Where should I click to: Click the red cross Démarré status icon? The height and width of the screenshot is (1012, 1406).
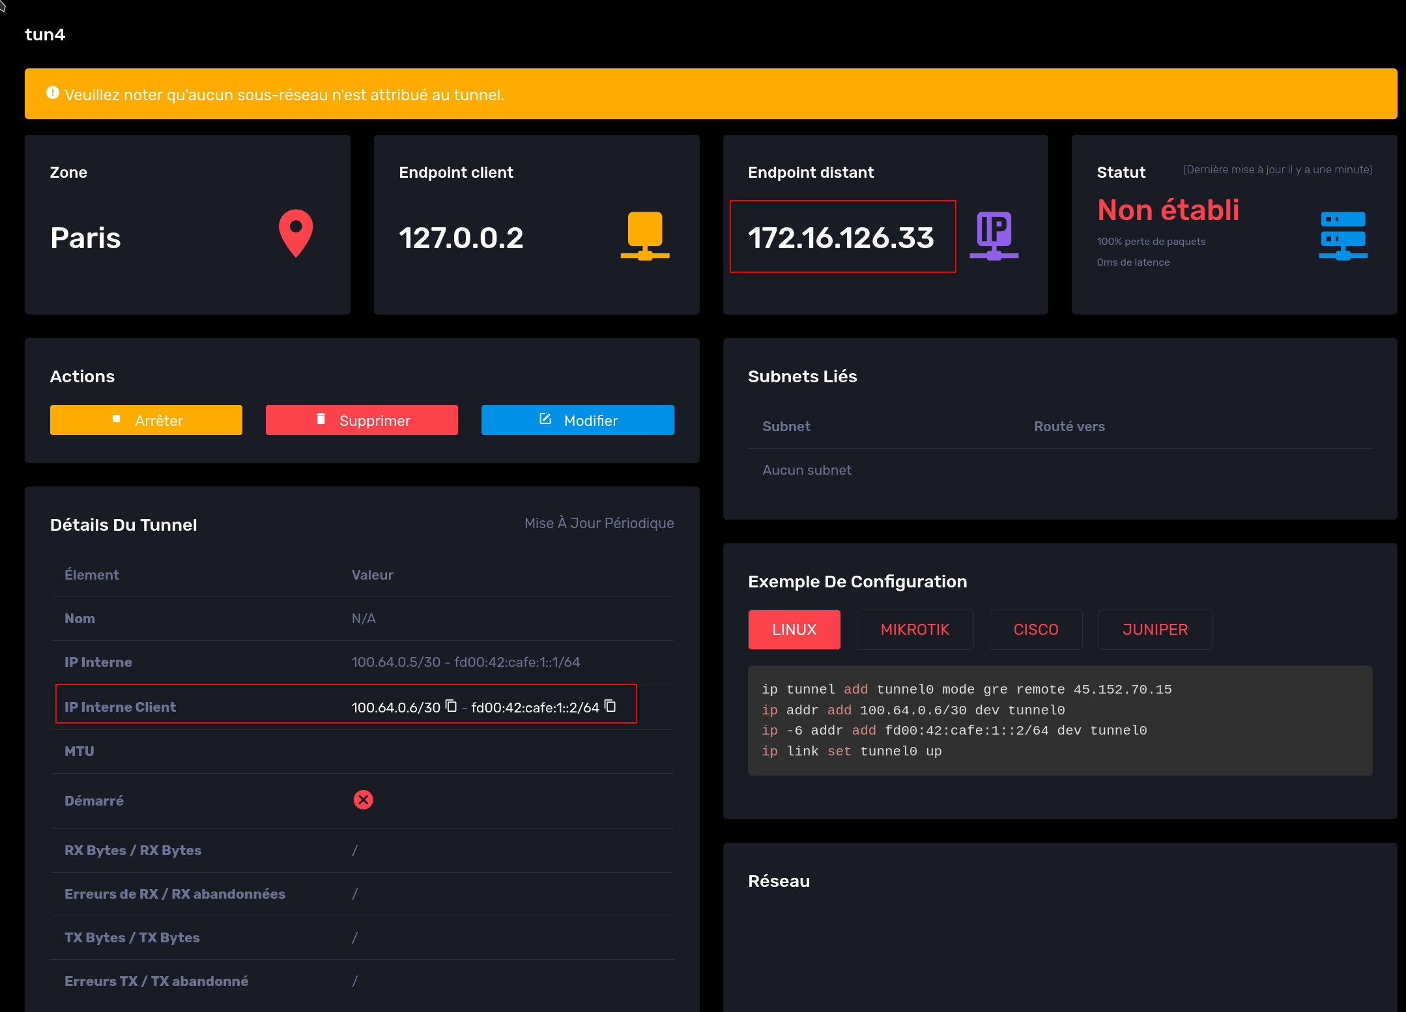[363, 800]
